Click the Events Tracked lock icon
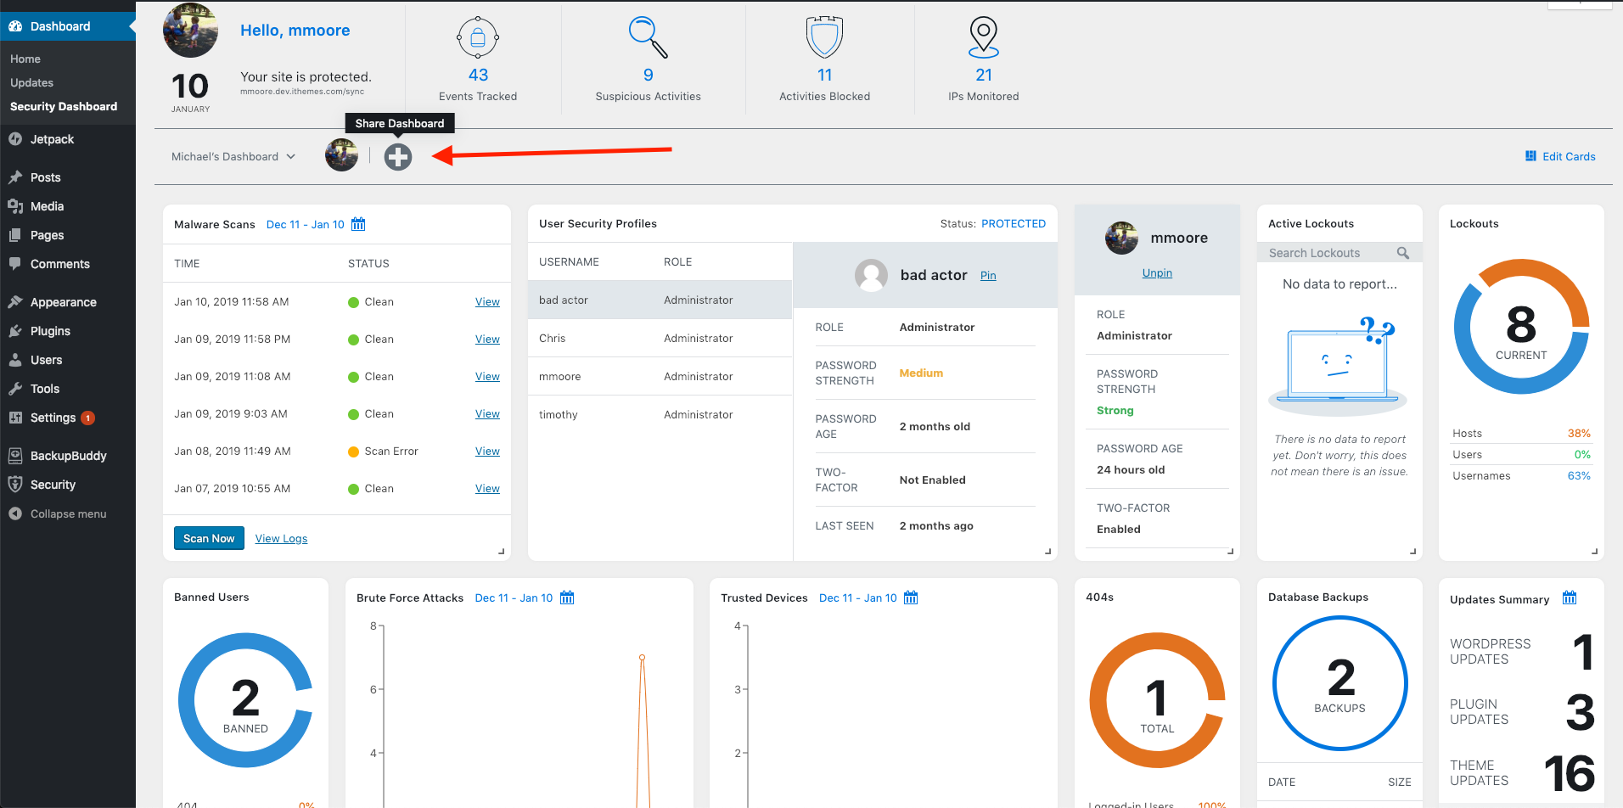 tap(478, 37)
